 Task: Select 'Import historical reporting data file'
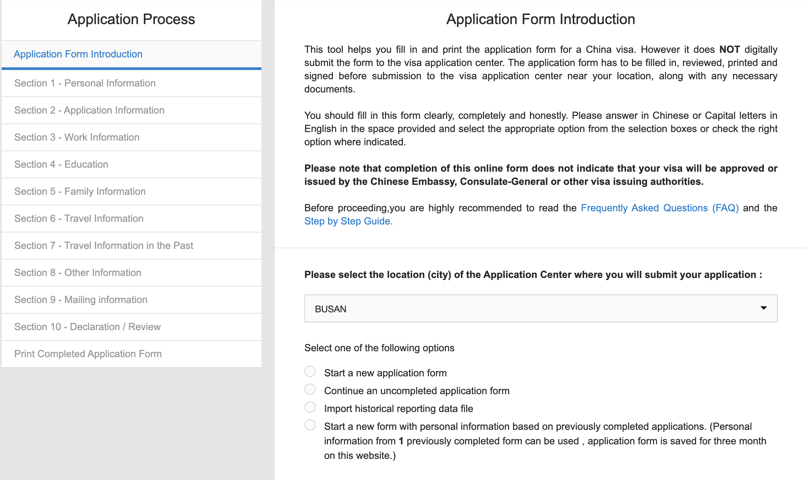click(310, 407)
